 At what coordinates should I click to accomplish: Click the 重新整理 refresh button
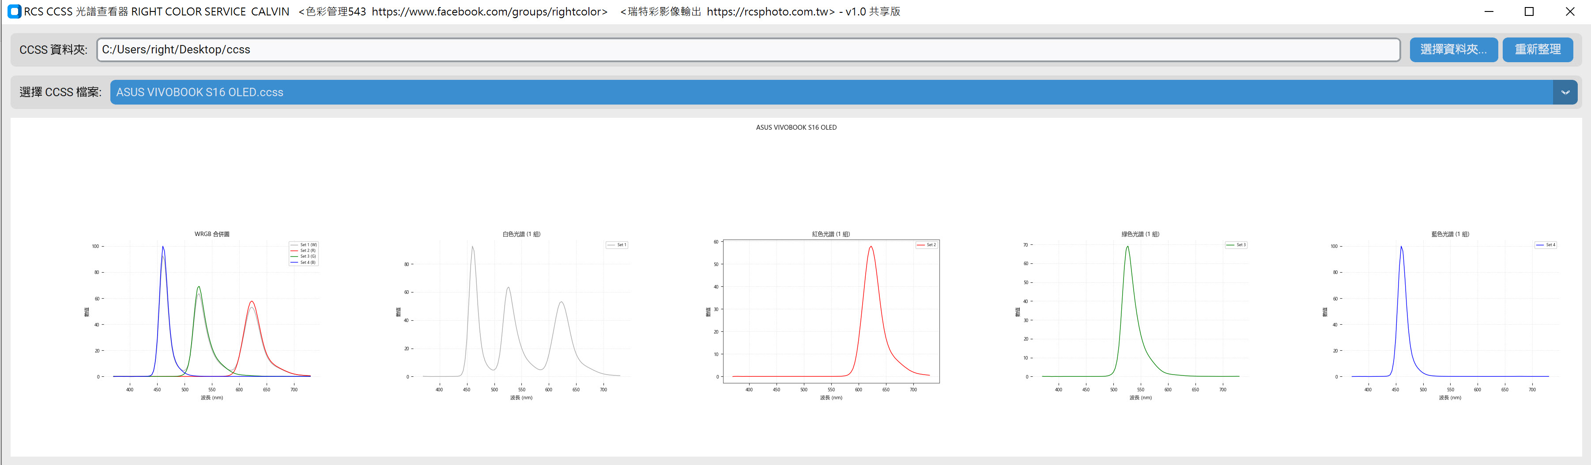pyautogui.click(x=1537, y=49)
